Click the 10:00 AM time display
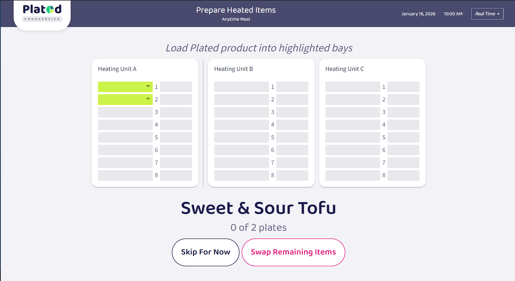 point(453,14)
